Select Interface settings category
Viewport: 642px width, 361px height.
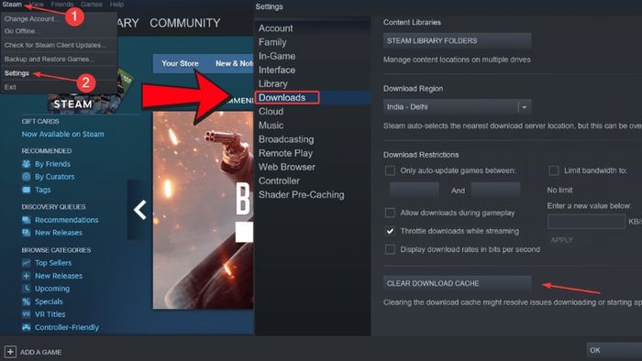pos(277,70)
